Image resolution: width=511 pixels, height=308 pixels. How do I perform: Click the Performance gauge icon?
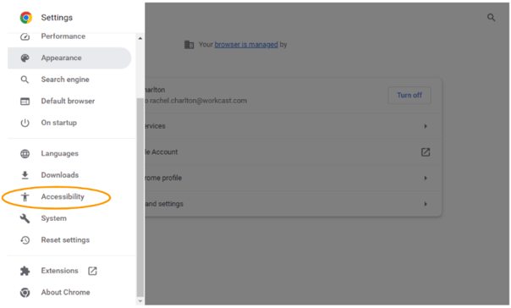[x=25, y=36]
